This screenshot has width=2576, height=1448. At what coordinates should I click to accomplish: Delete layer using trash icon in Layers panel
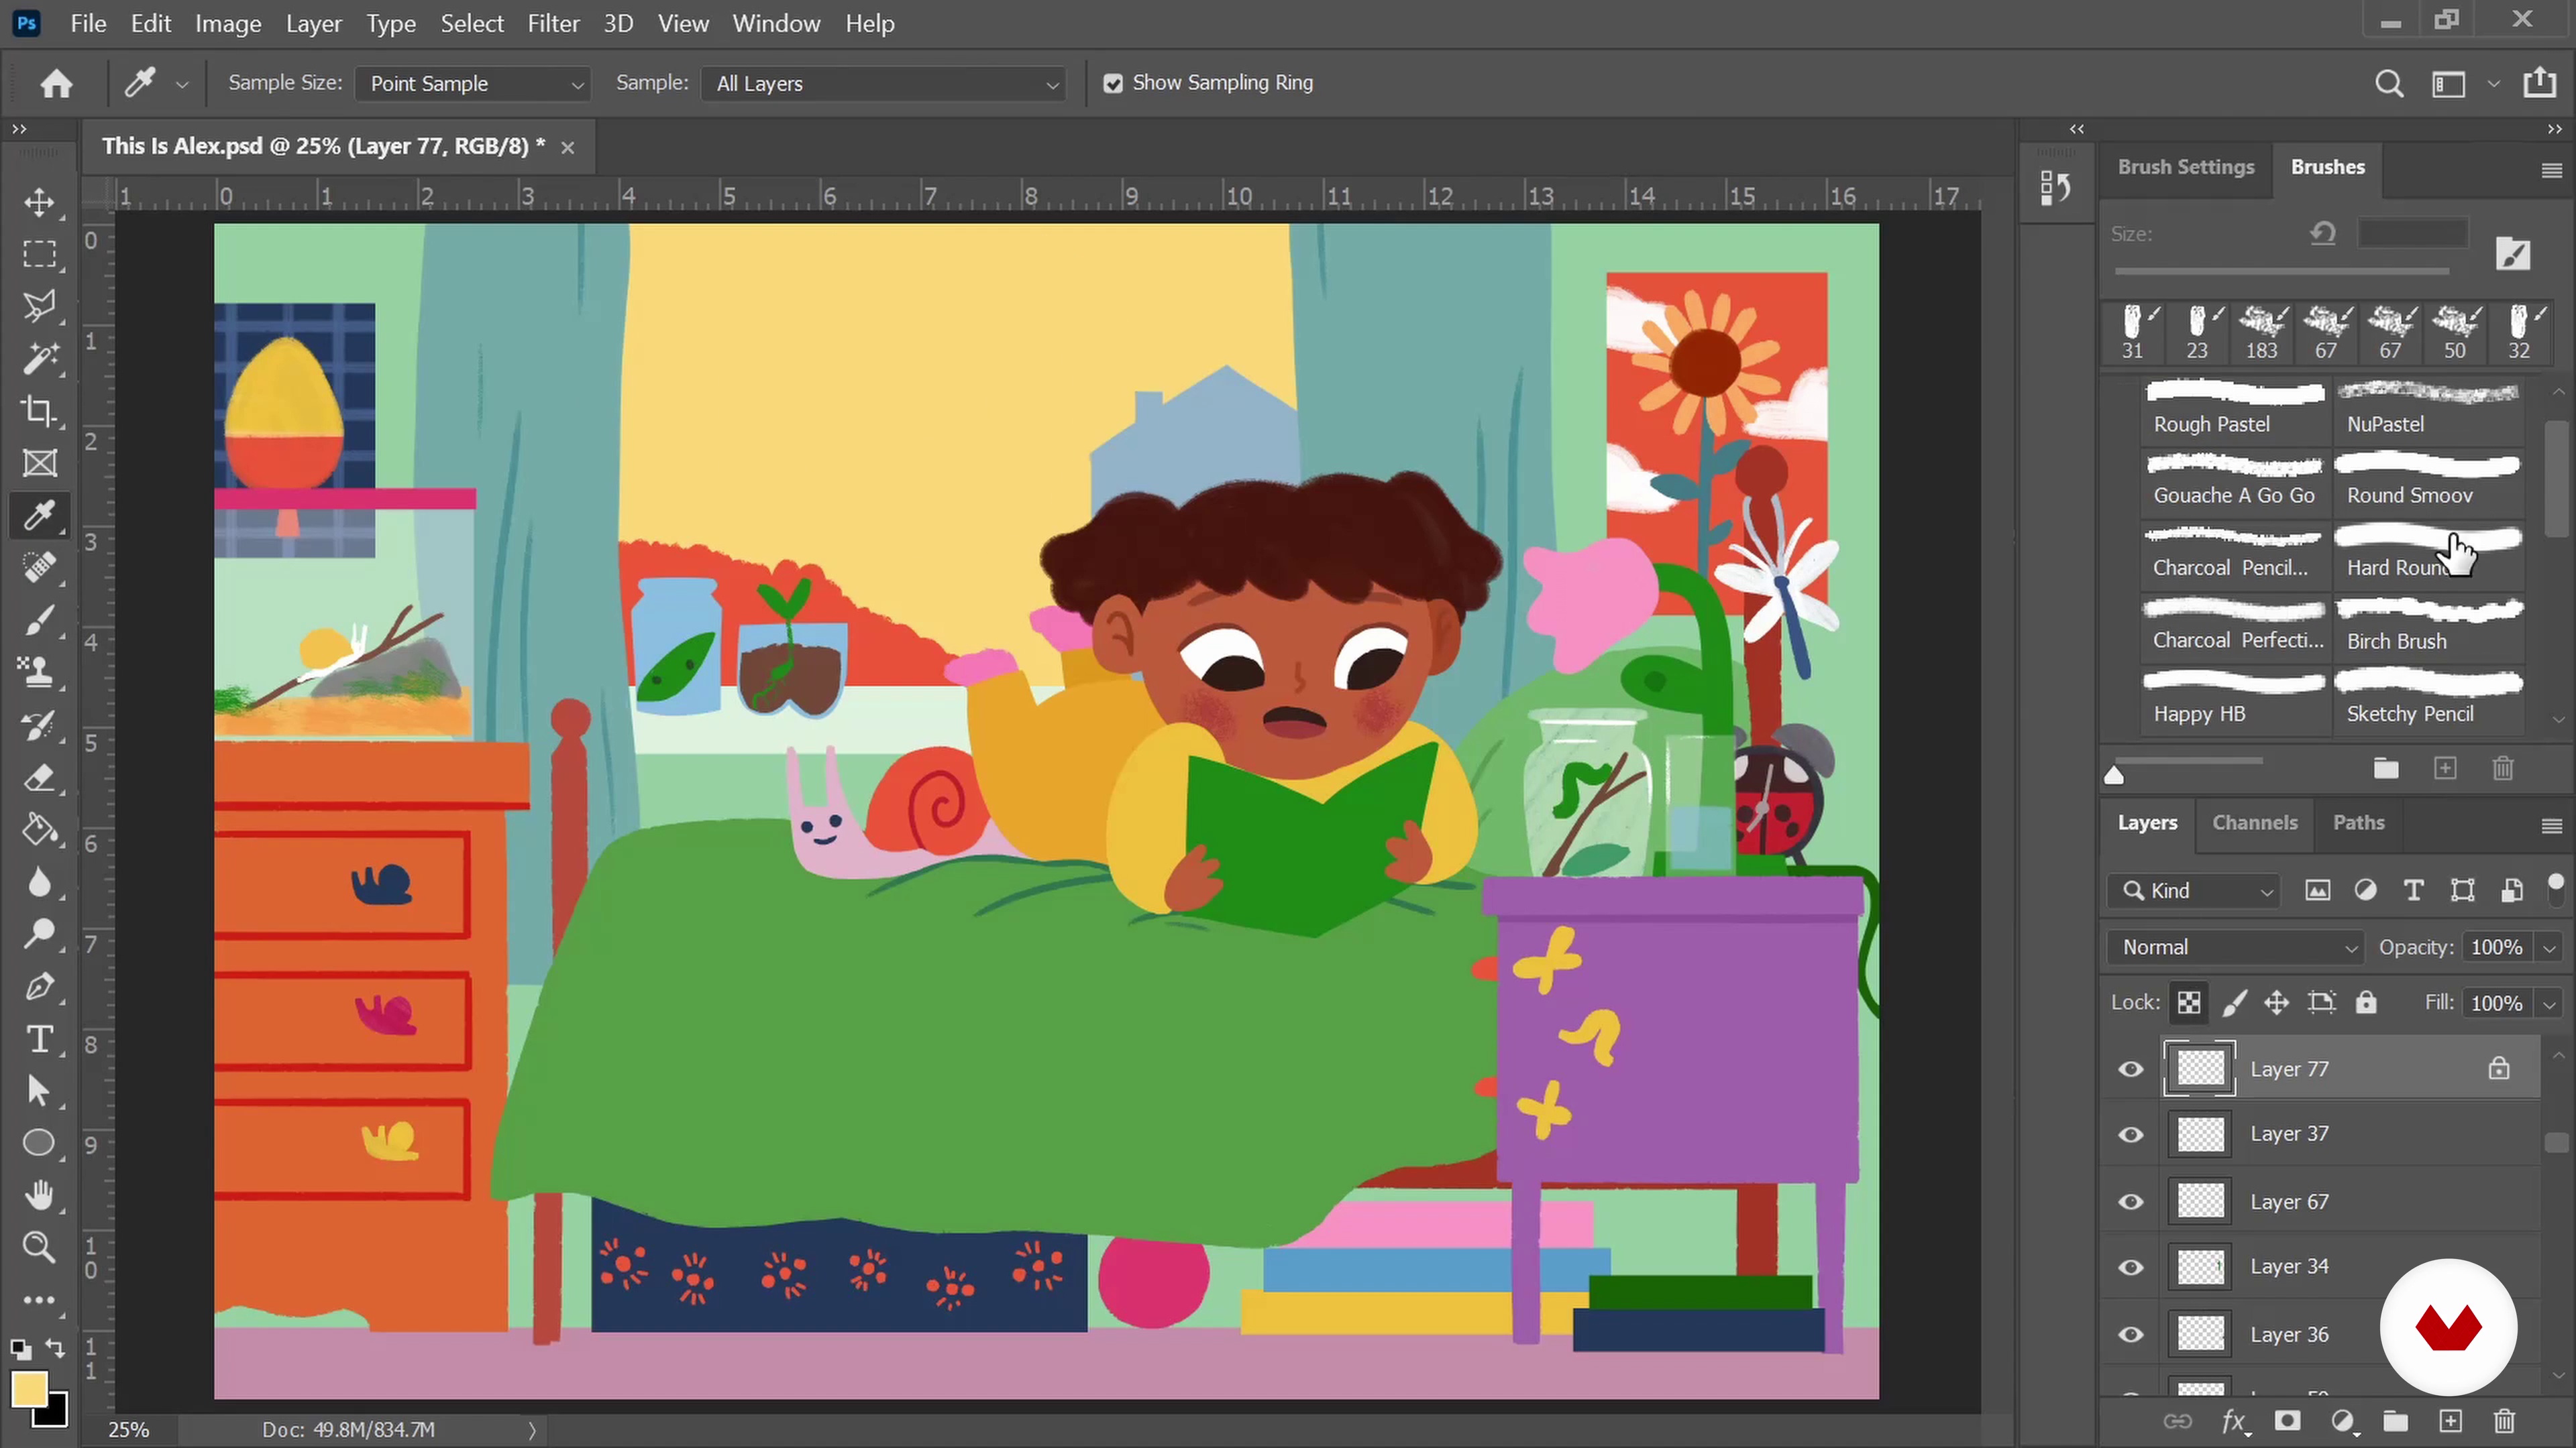tap(2503, 1421)
